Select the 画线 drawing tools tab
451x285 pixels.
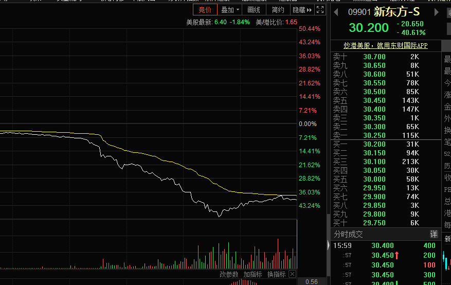click(x=254, y=10)
